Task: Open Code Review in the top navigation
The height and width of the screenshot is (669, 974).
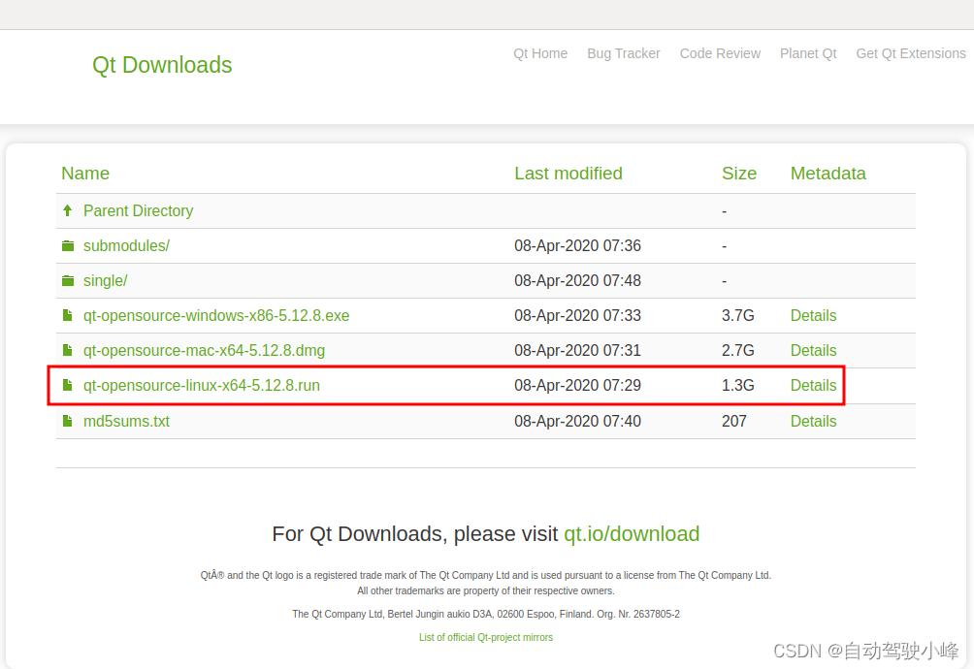Action: 720,53
